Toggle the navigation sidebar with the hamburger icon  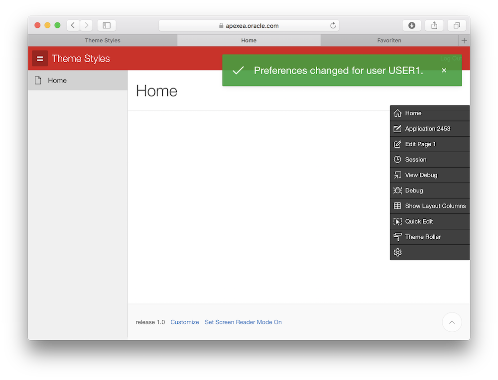[40, 58]
